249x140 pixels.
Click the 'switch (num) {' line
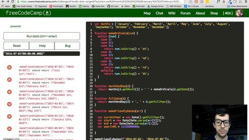pos(108,36)
